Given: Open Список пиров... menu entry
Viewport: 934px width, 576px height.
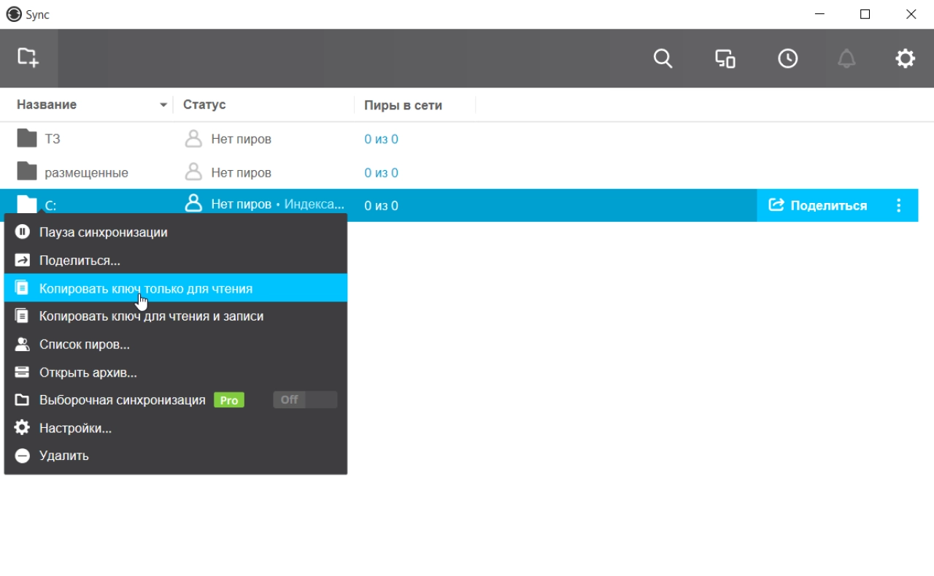Looking at the screenshot, I should click(x=175, y=344).
